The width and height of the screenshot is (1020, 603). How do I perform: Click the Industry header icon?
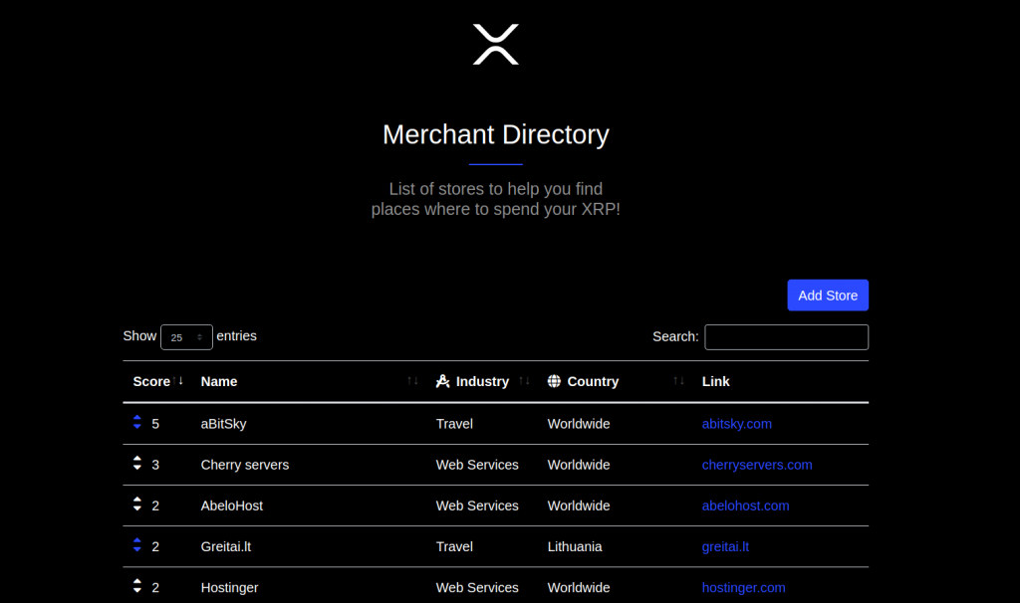443,381
